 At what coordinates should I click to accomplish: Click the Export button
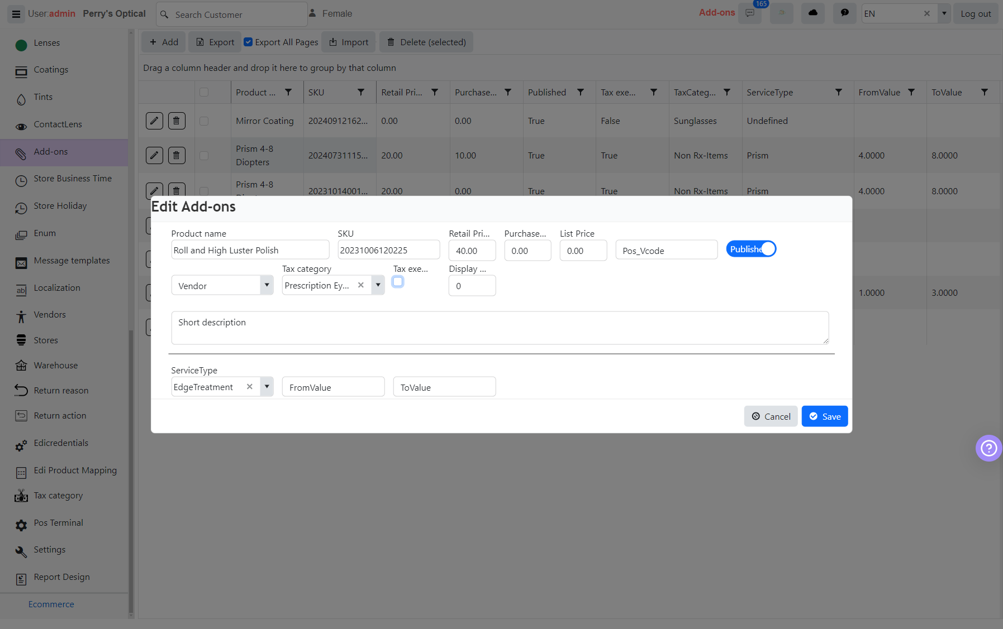click(x=215, y=42)
